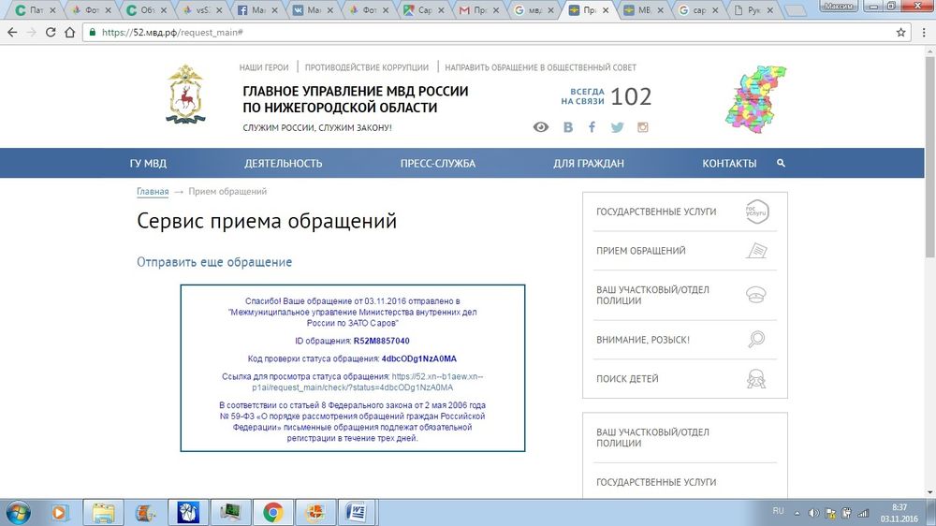This screenshot has height=526, width=936.
Task: Open the Instagram social icon
Action: point(642,127)
